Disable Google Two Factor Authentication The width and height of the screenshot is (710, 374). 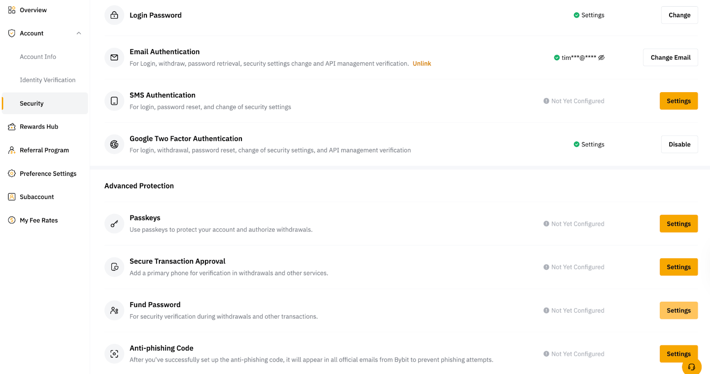point(679,144)
